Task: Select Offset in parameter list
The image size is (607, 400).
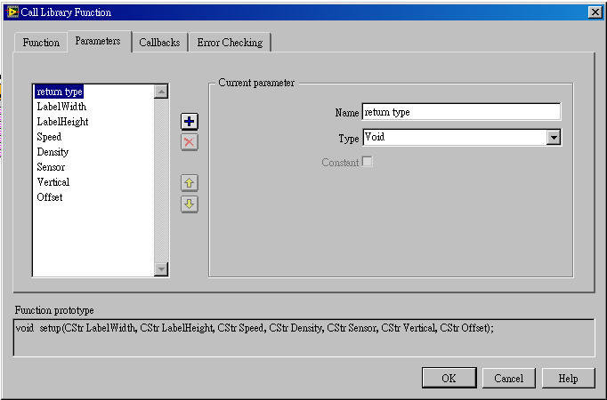Action: [50, 197]
